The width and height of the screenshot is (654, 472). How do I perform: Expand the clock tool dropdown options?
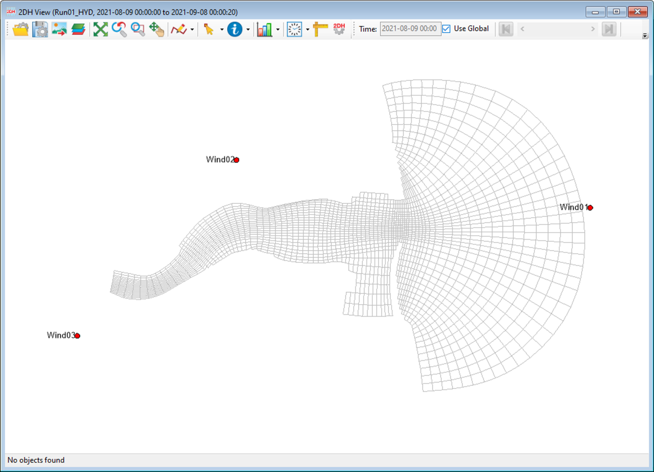(308, 30)
